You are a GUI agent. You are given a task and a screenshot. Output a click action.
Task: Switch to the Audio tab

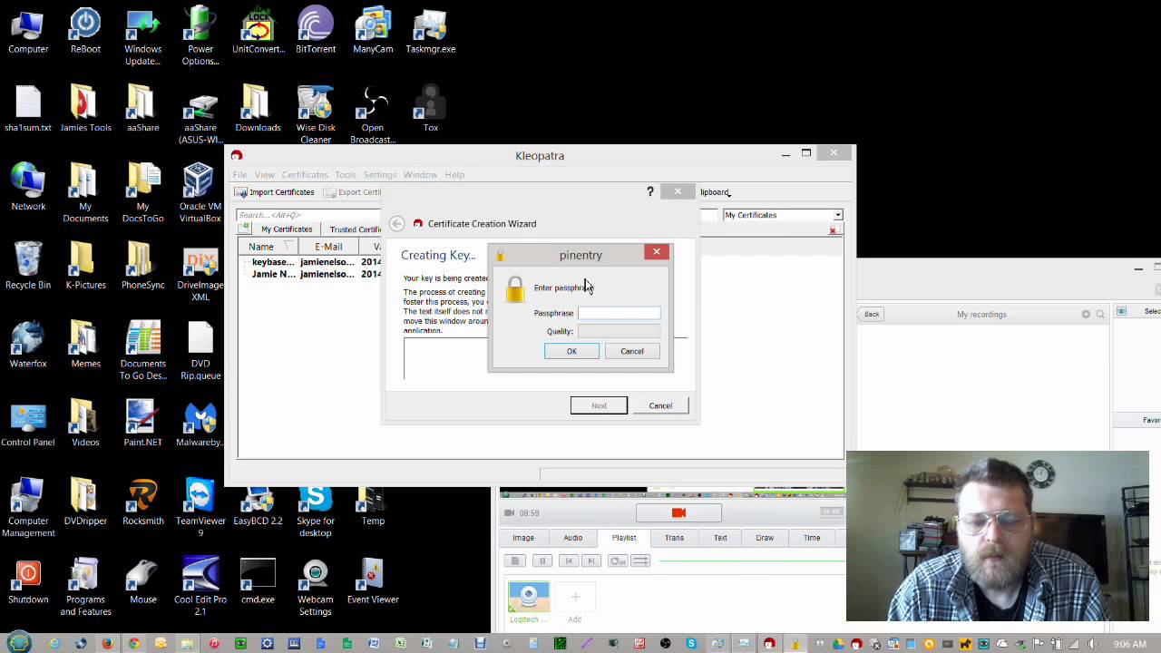573,538
